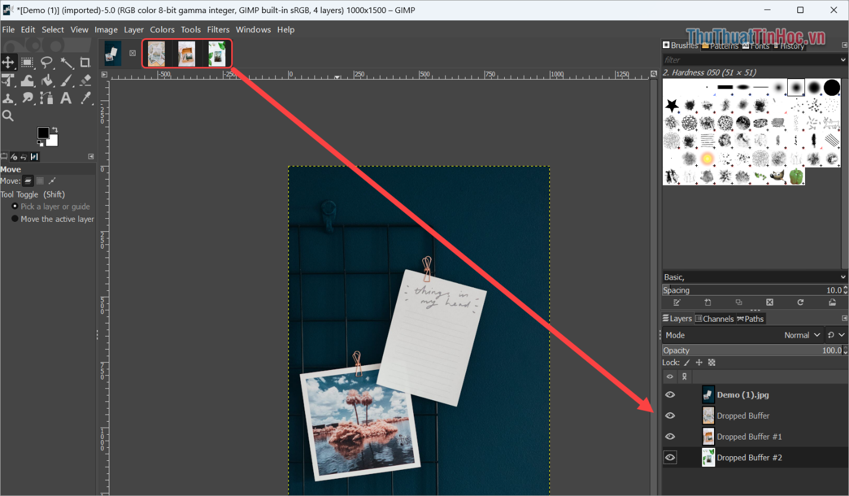Click the Spacing stepper arrows
The image size is (849, 496).
coord(845,290)
